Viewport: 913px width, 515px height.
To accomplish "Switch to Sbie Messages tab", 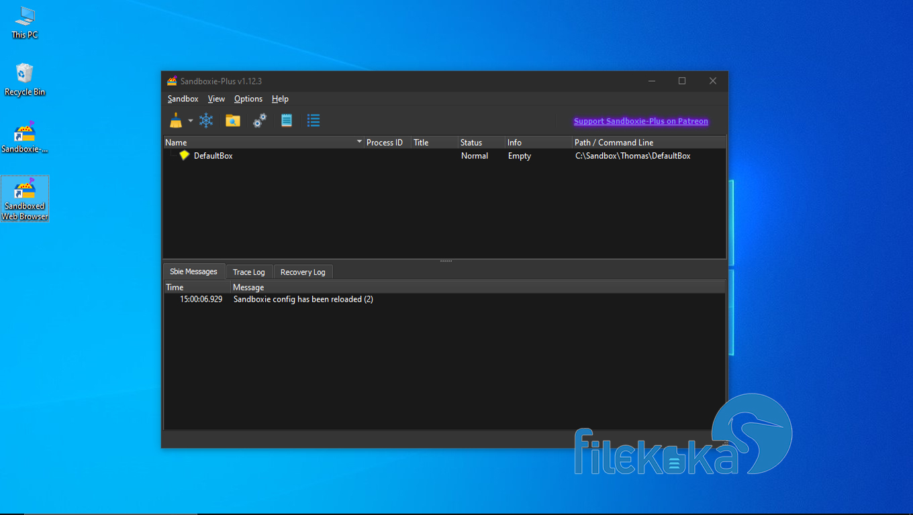I will pos(194,272).
